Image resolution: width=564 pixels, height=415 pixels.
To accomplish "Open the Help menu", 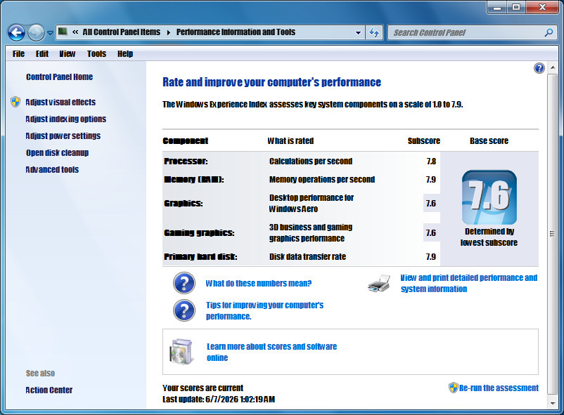I will click(124, 54).
